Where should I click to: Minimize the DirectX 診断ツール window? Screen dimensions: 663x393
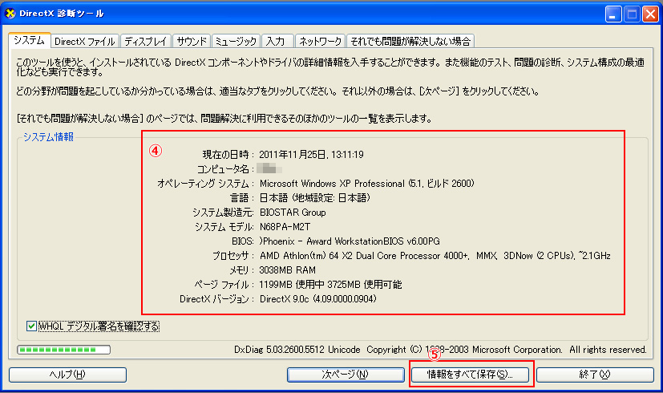click(x=613, y=14)
